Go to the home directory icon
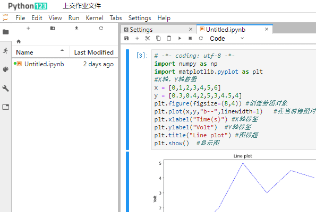The width and height of the screenshot is (316, 212). [19, 41]
